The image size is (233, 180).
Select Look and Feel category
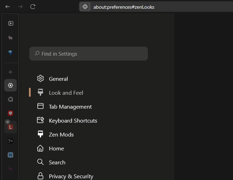(x=66, y=93)
